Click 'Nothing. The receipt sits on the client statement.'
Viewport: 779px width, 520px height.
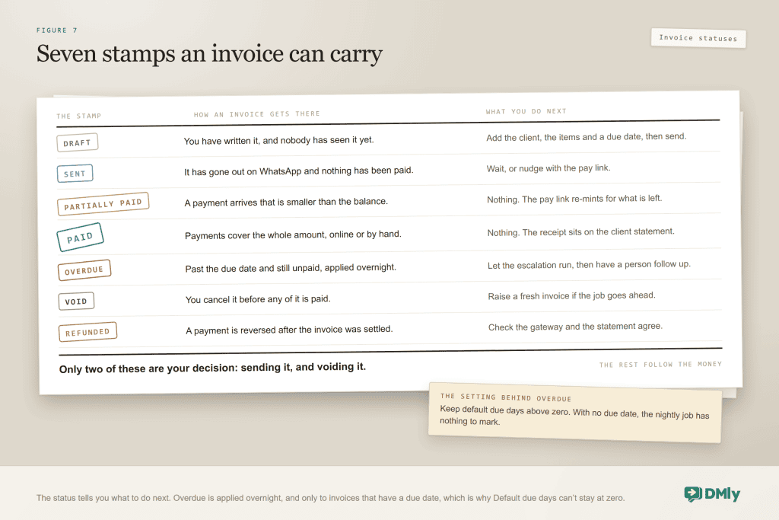[580, 232]
